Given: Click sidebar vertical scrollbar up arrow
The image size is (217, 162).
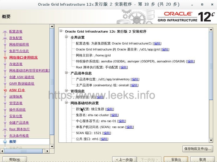Looking at the screenshot, I should [x=52, y=26].
